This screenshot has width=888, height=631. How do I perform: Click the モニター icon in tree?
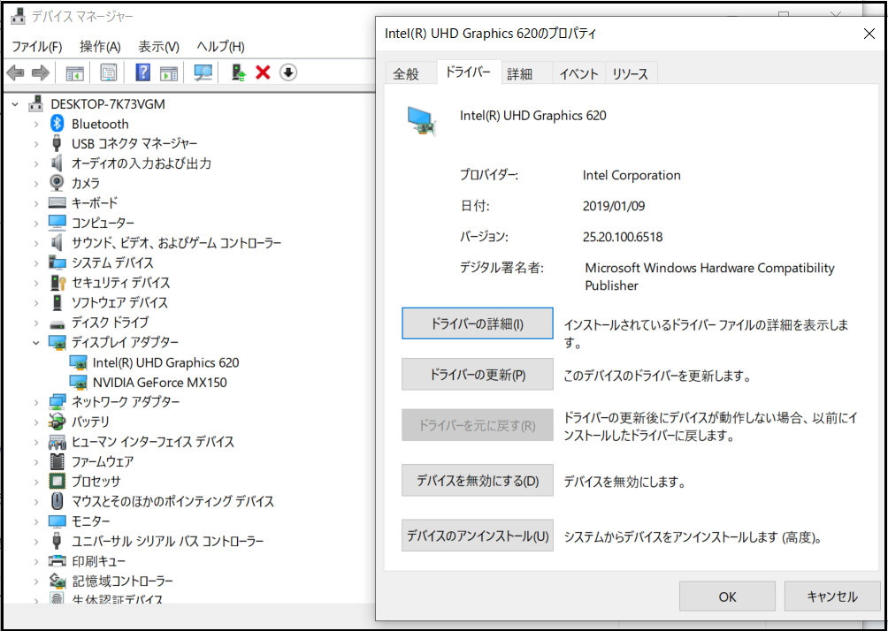click(57, 521)
